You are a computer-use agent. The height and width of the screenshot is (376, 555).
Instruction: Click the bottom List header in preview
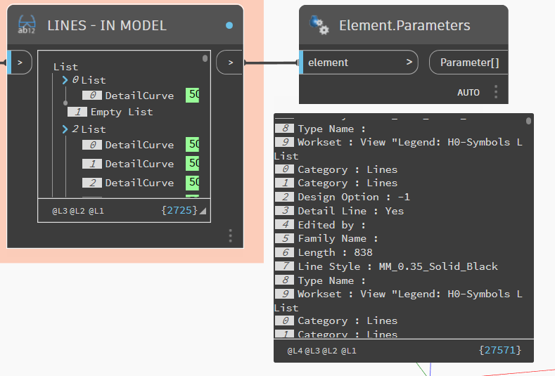(286, 308)
